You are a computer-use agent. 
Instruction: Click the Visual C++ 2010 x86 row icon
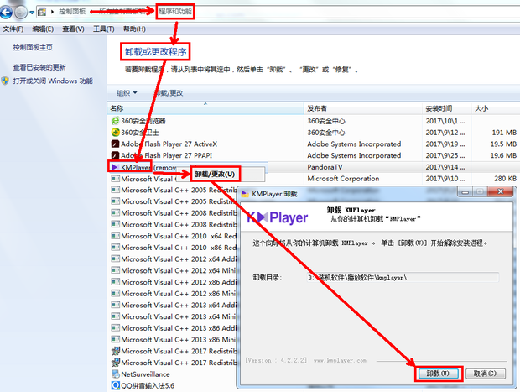click(x=115, y=248)
